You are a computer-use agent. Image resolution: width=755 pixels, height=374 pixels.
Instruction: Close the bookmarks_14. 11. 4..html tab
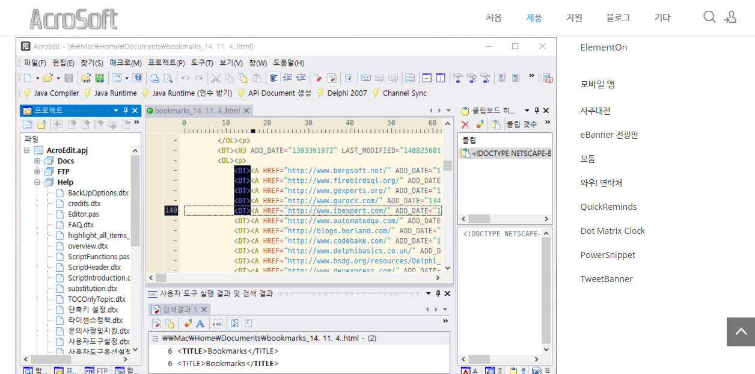click(x=247, y=111)
